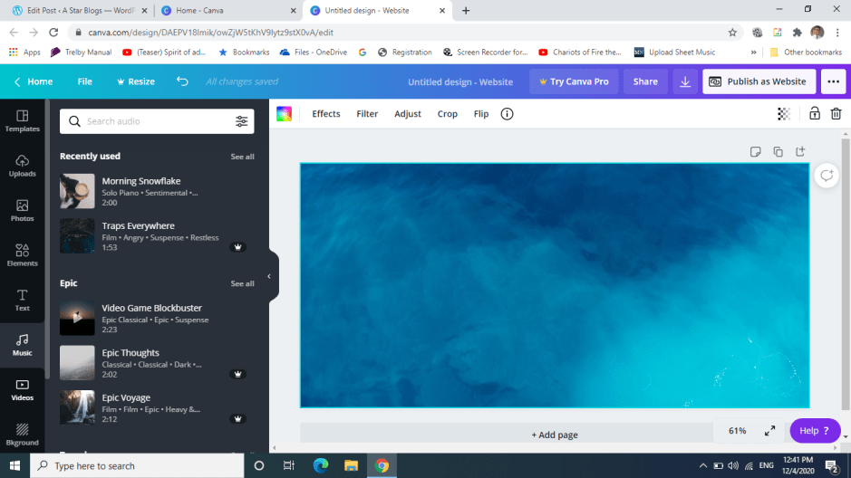Open the 'Files - OneDrive' bookmark
The image size is (851, 478).
(314, 52)
